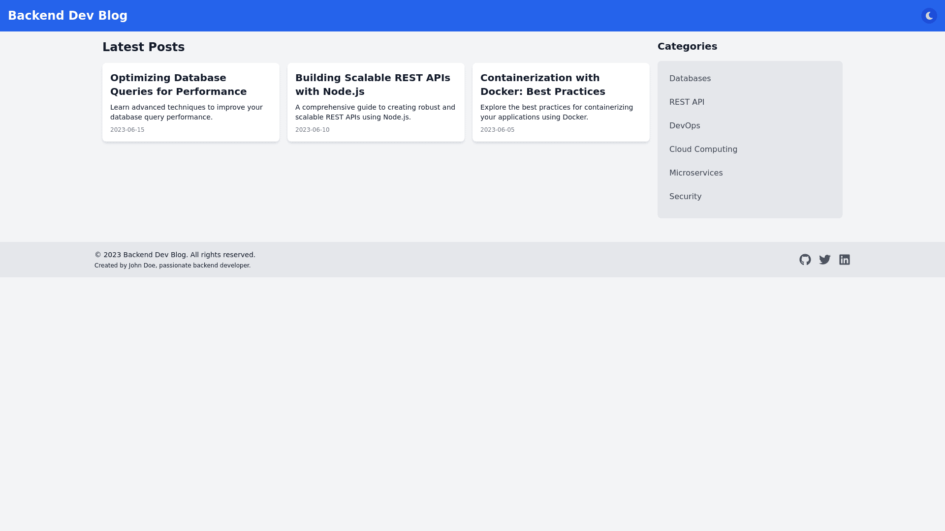Screen dimensions: 945x531
Task: Click the Categories sidebar heading
Action: tap(687, 46)
